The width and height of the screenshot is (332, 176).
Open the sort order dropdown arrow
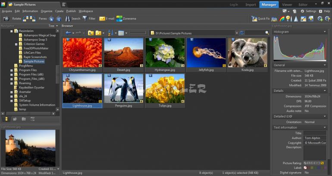pos(116,33)
